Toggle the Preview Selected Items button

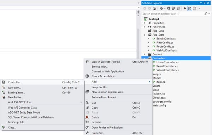tap(189, 8)
